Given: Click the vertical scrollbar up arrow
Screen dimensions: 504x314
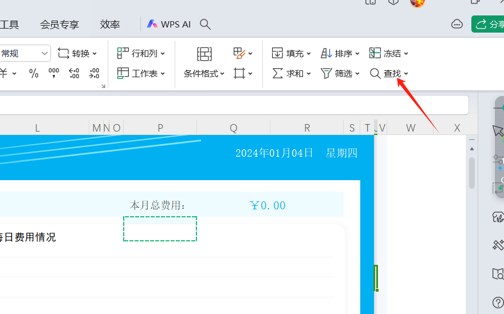Looking at the screenshot, I should tap(472, 149).
